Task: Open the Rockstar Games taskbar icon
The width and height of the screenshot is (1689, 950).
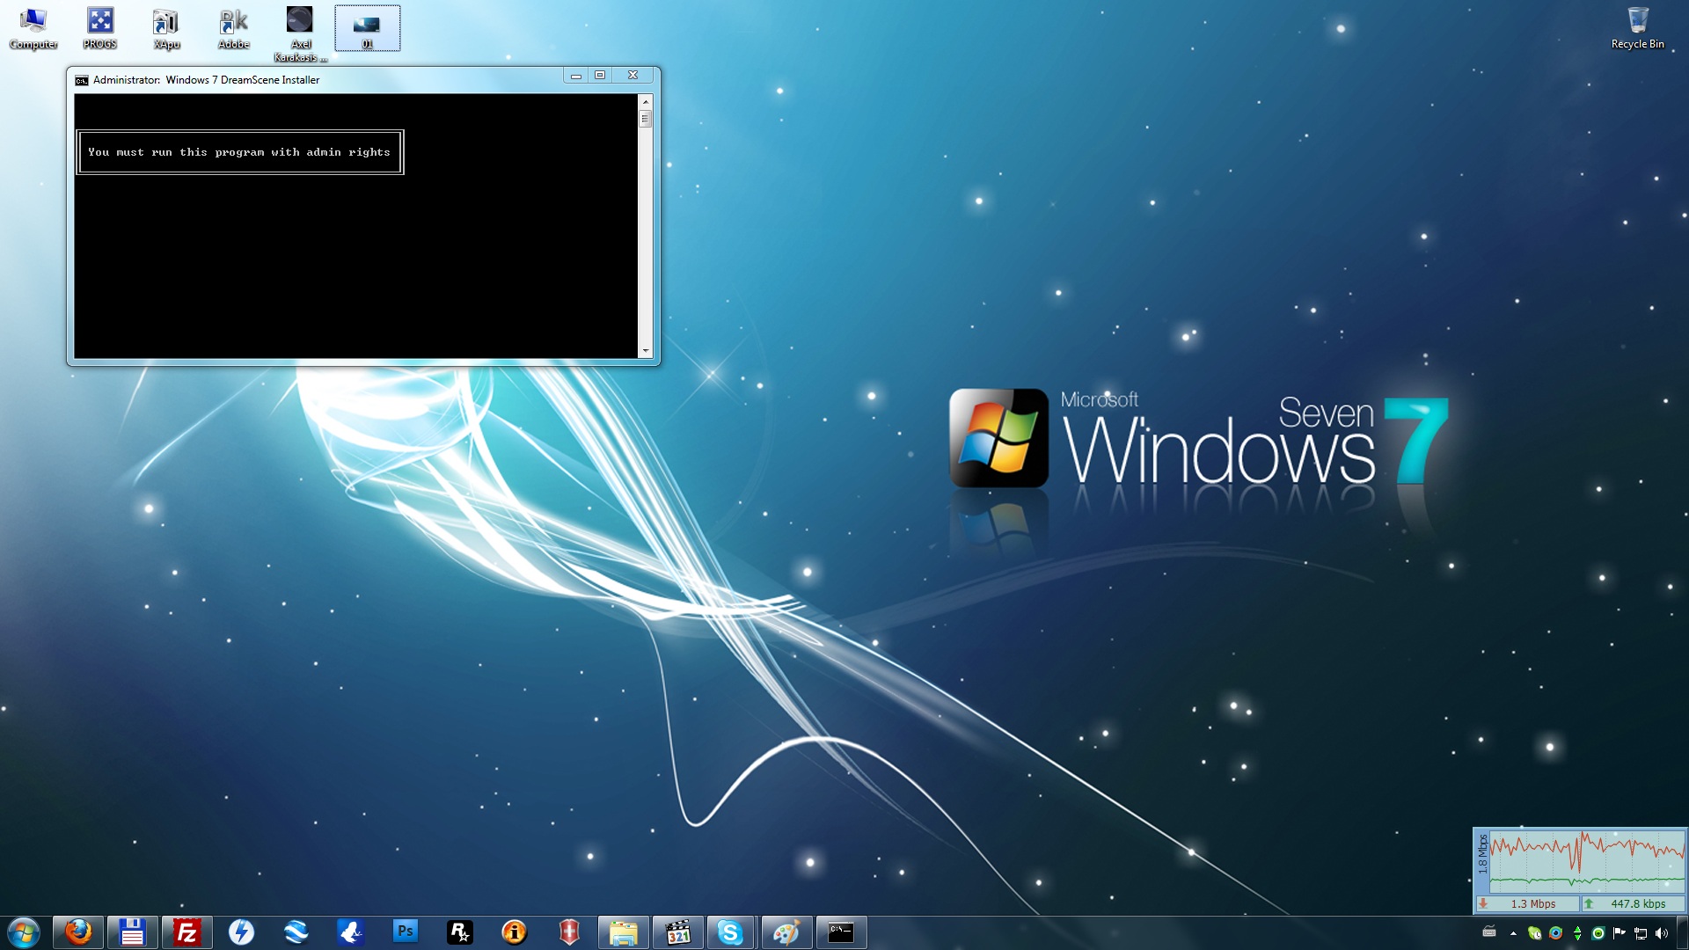Action: click(459, 932)
